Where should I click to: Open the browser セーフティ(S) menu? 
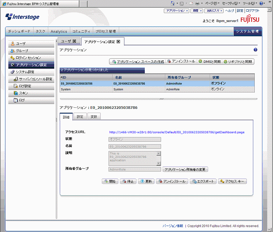click(231, 3)
